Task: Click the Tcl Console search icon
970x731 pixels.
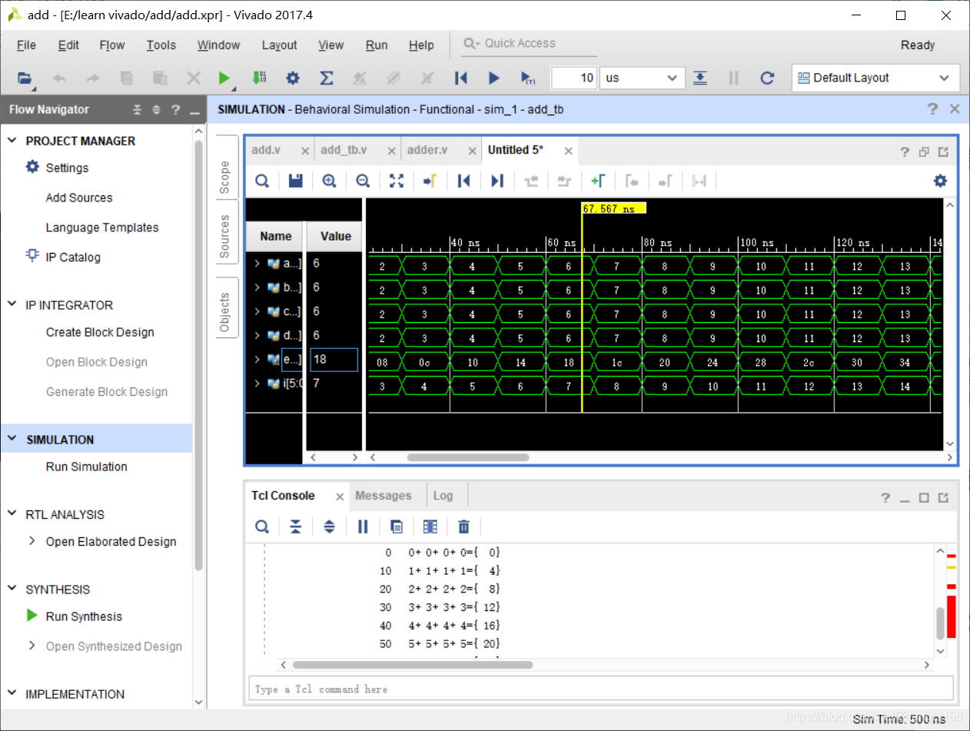Action: tap(262, 527)
